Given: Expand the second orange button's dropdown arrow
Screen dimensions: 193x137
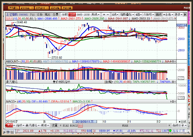Looking at the screenshot, I should click(x=32, y=8).
